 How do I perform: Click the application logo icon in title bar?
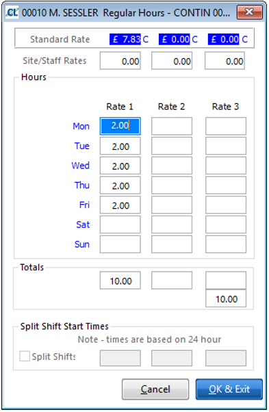(12, 12)
